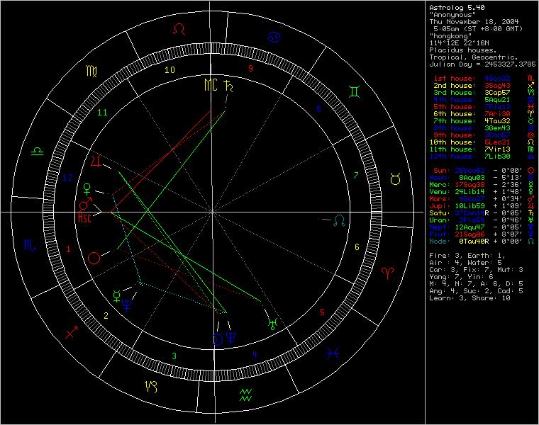539x425 pixels.
Task: Select the green Uranus glyph in the chart
Action: point(272,324)
